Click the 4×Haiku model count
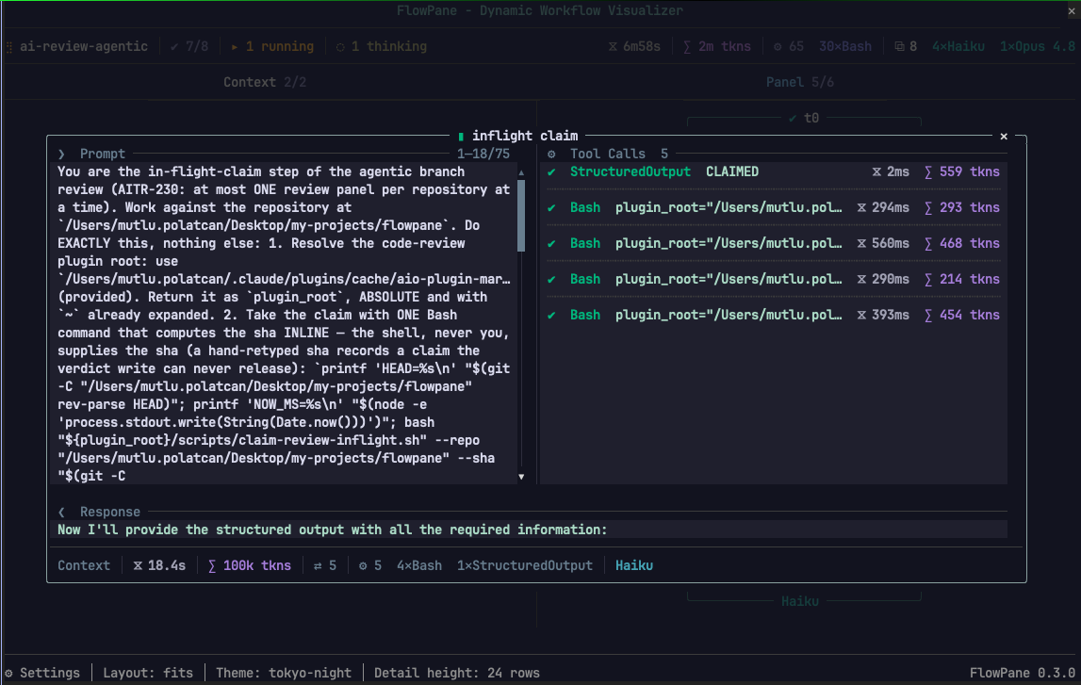This screenshot has width=1081, height=685. click(958, 46)
